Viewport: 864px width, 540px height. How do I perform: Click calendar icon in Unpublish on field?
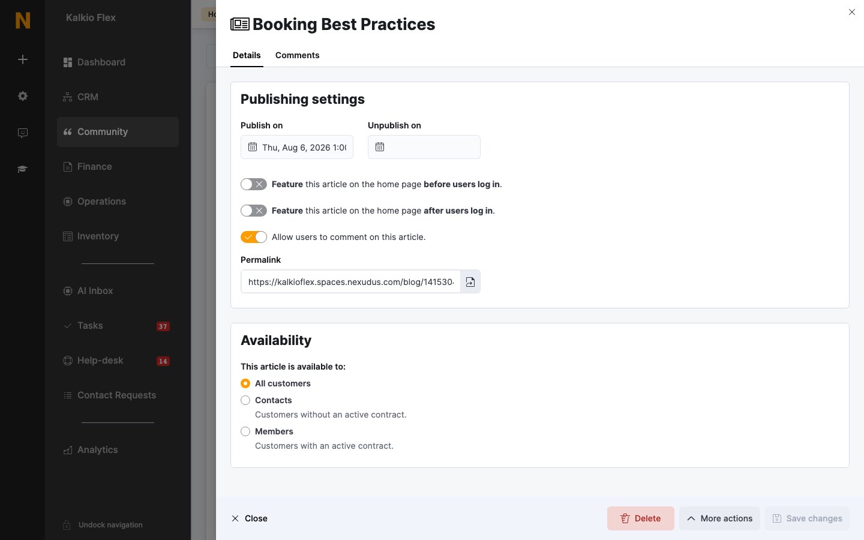coord(380,147)
